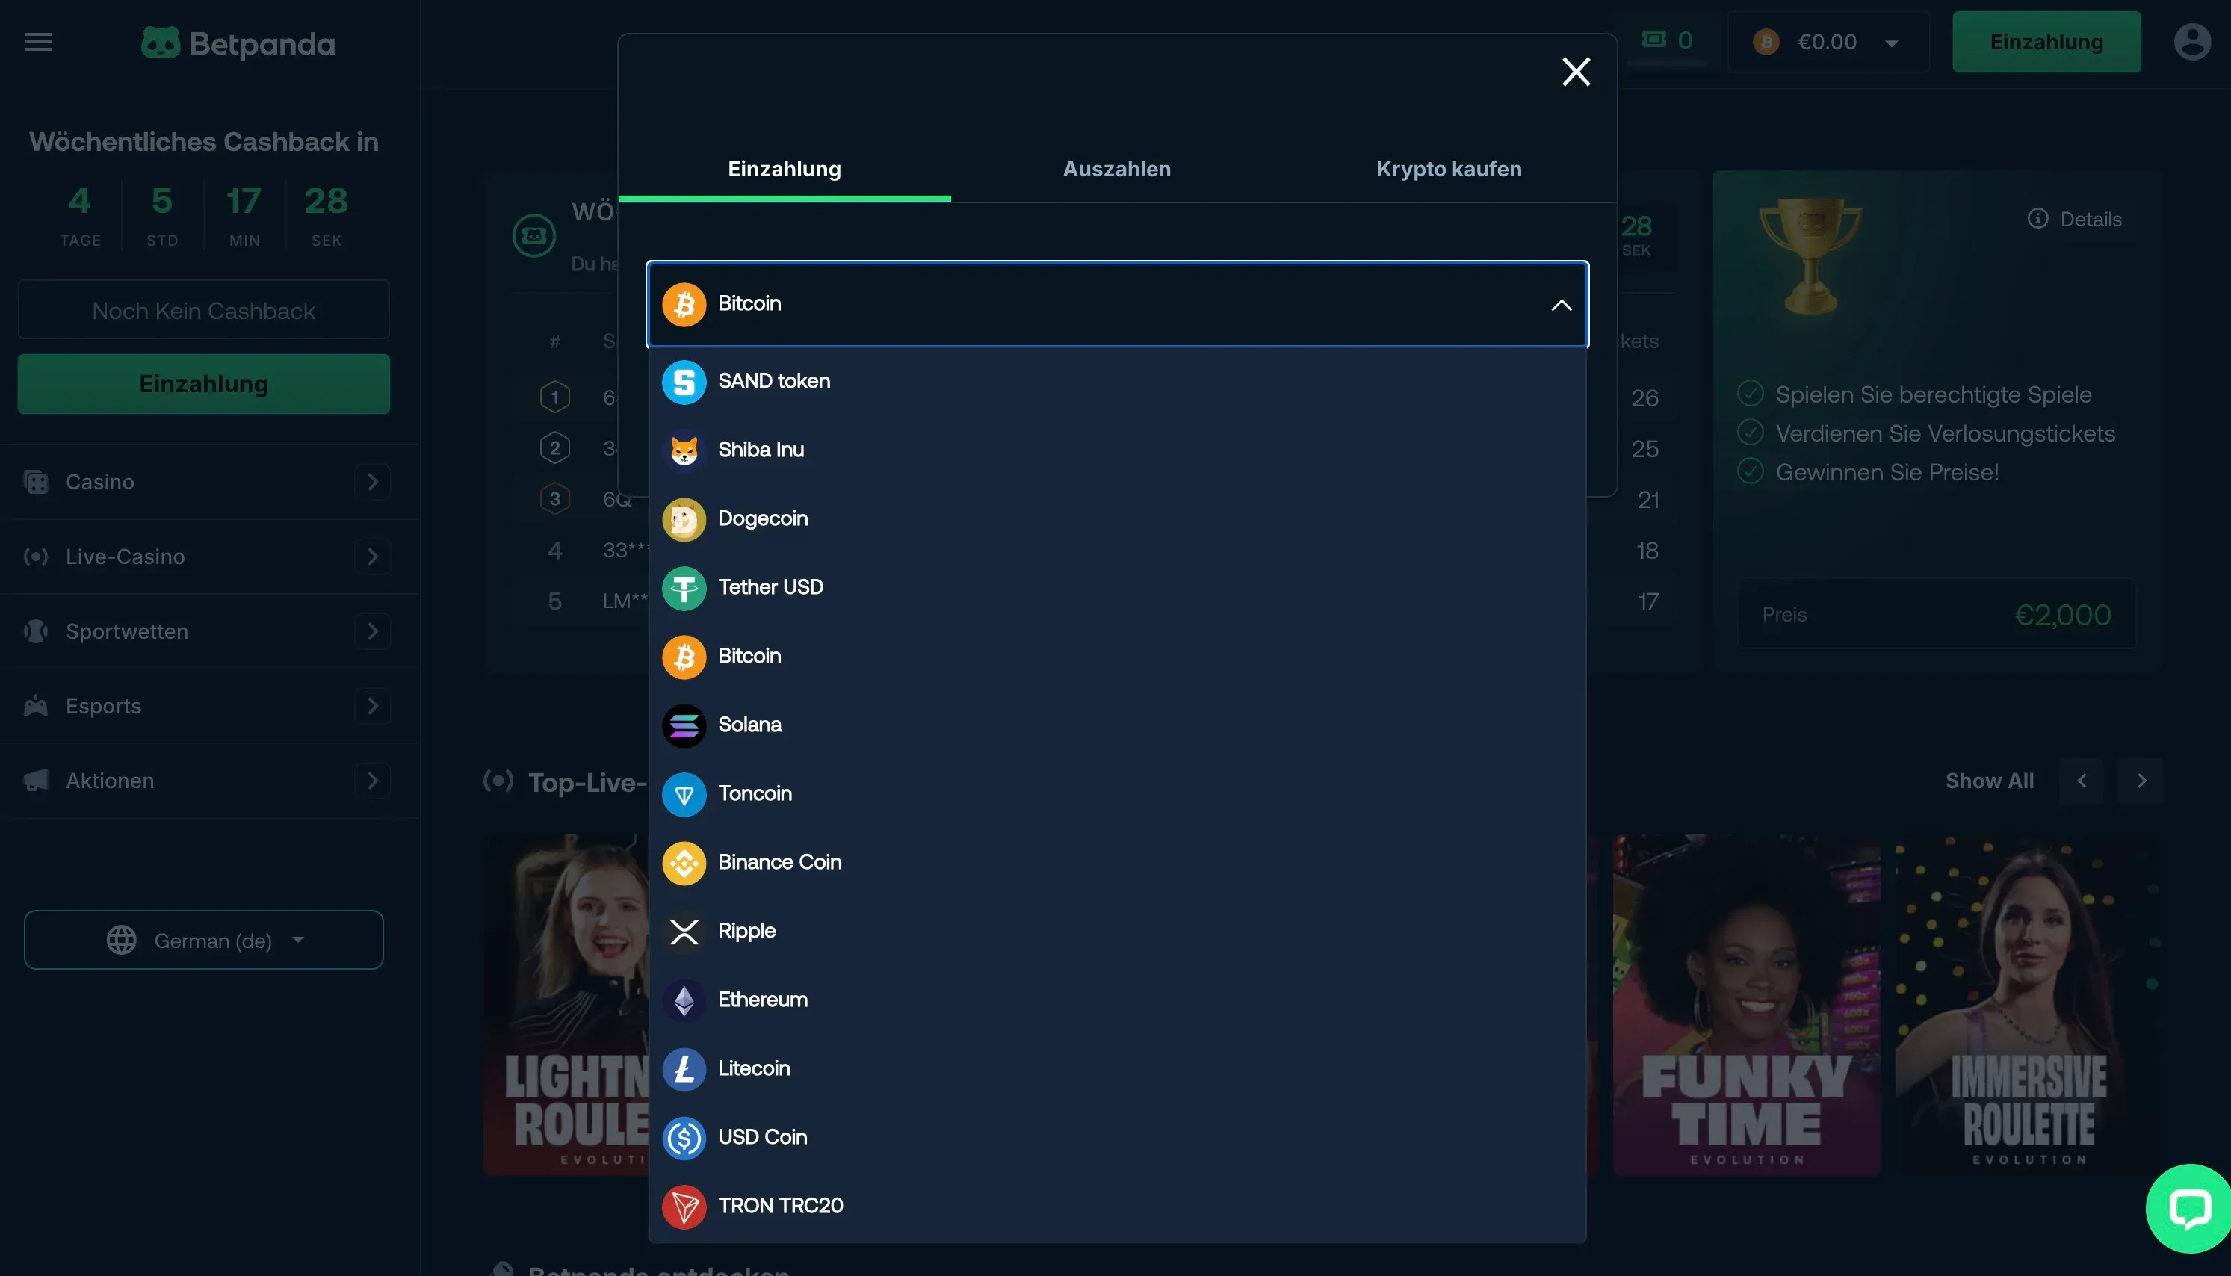The width and height of the screenshot is (2231, 1276).
Task: Select the TRON TRC20 icon
Action: 684,1206
